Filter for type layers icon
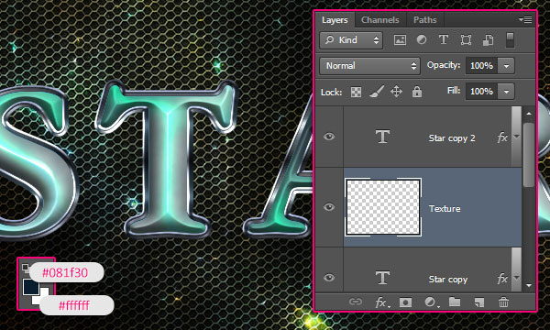Image resolution: width=550 pixels, height=330 pixels. click(444, 39)
